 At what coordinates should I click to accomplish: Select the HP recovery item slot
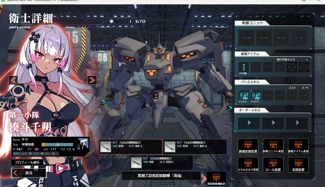coord(244,67)
